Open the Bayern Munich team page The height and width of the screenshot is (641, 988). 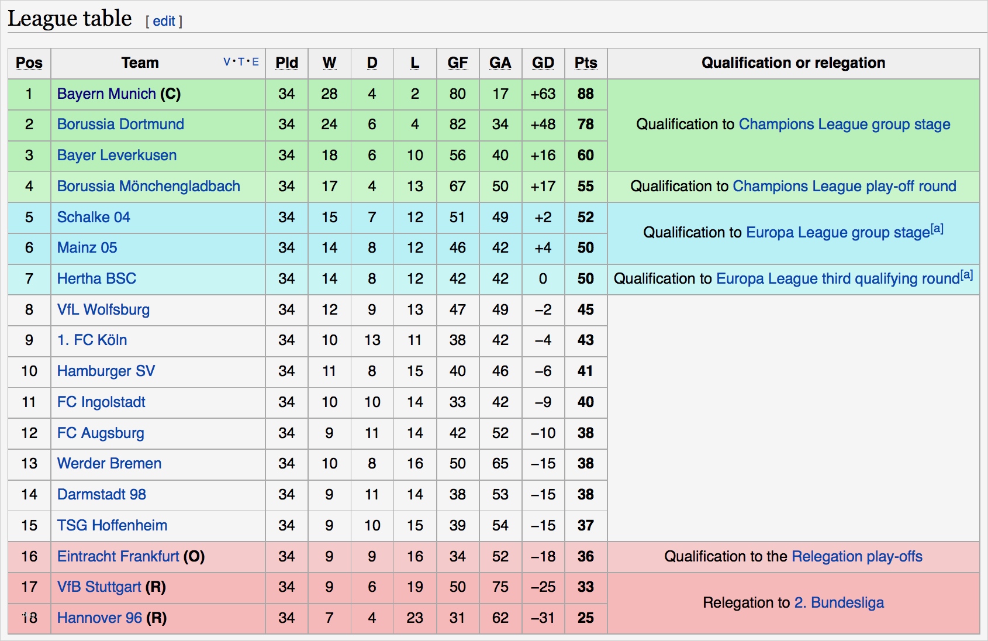click(106, 94)
